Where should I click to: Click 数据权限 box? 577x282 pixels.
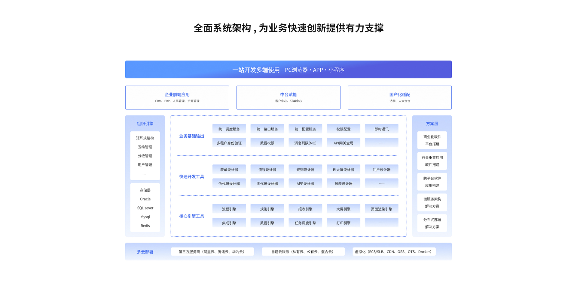pos(267,143)
